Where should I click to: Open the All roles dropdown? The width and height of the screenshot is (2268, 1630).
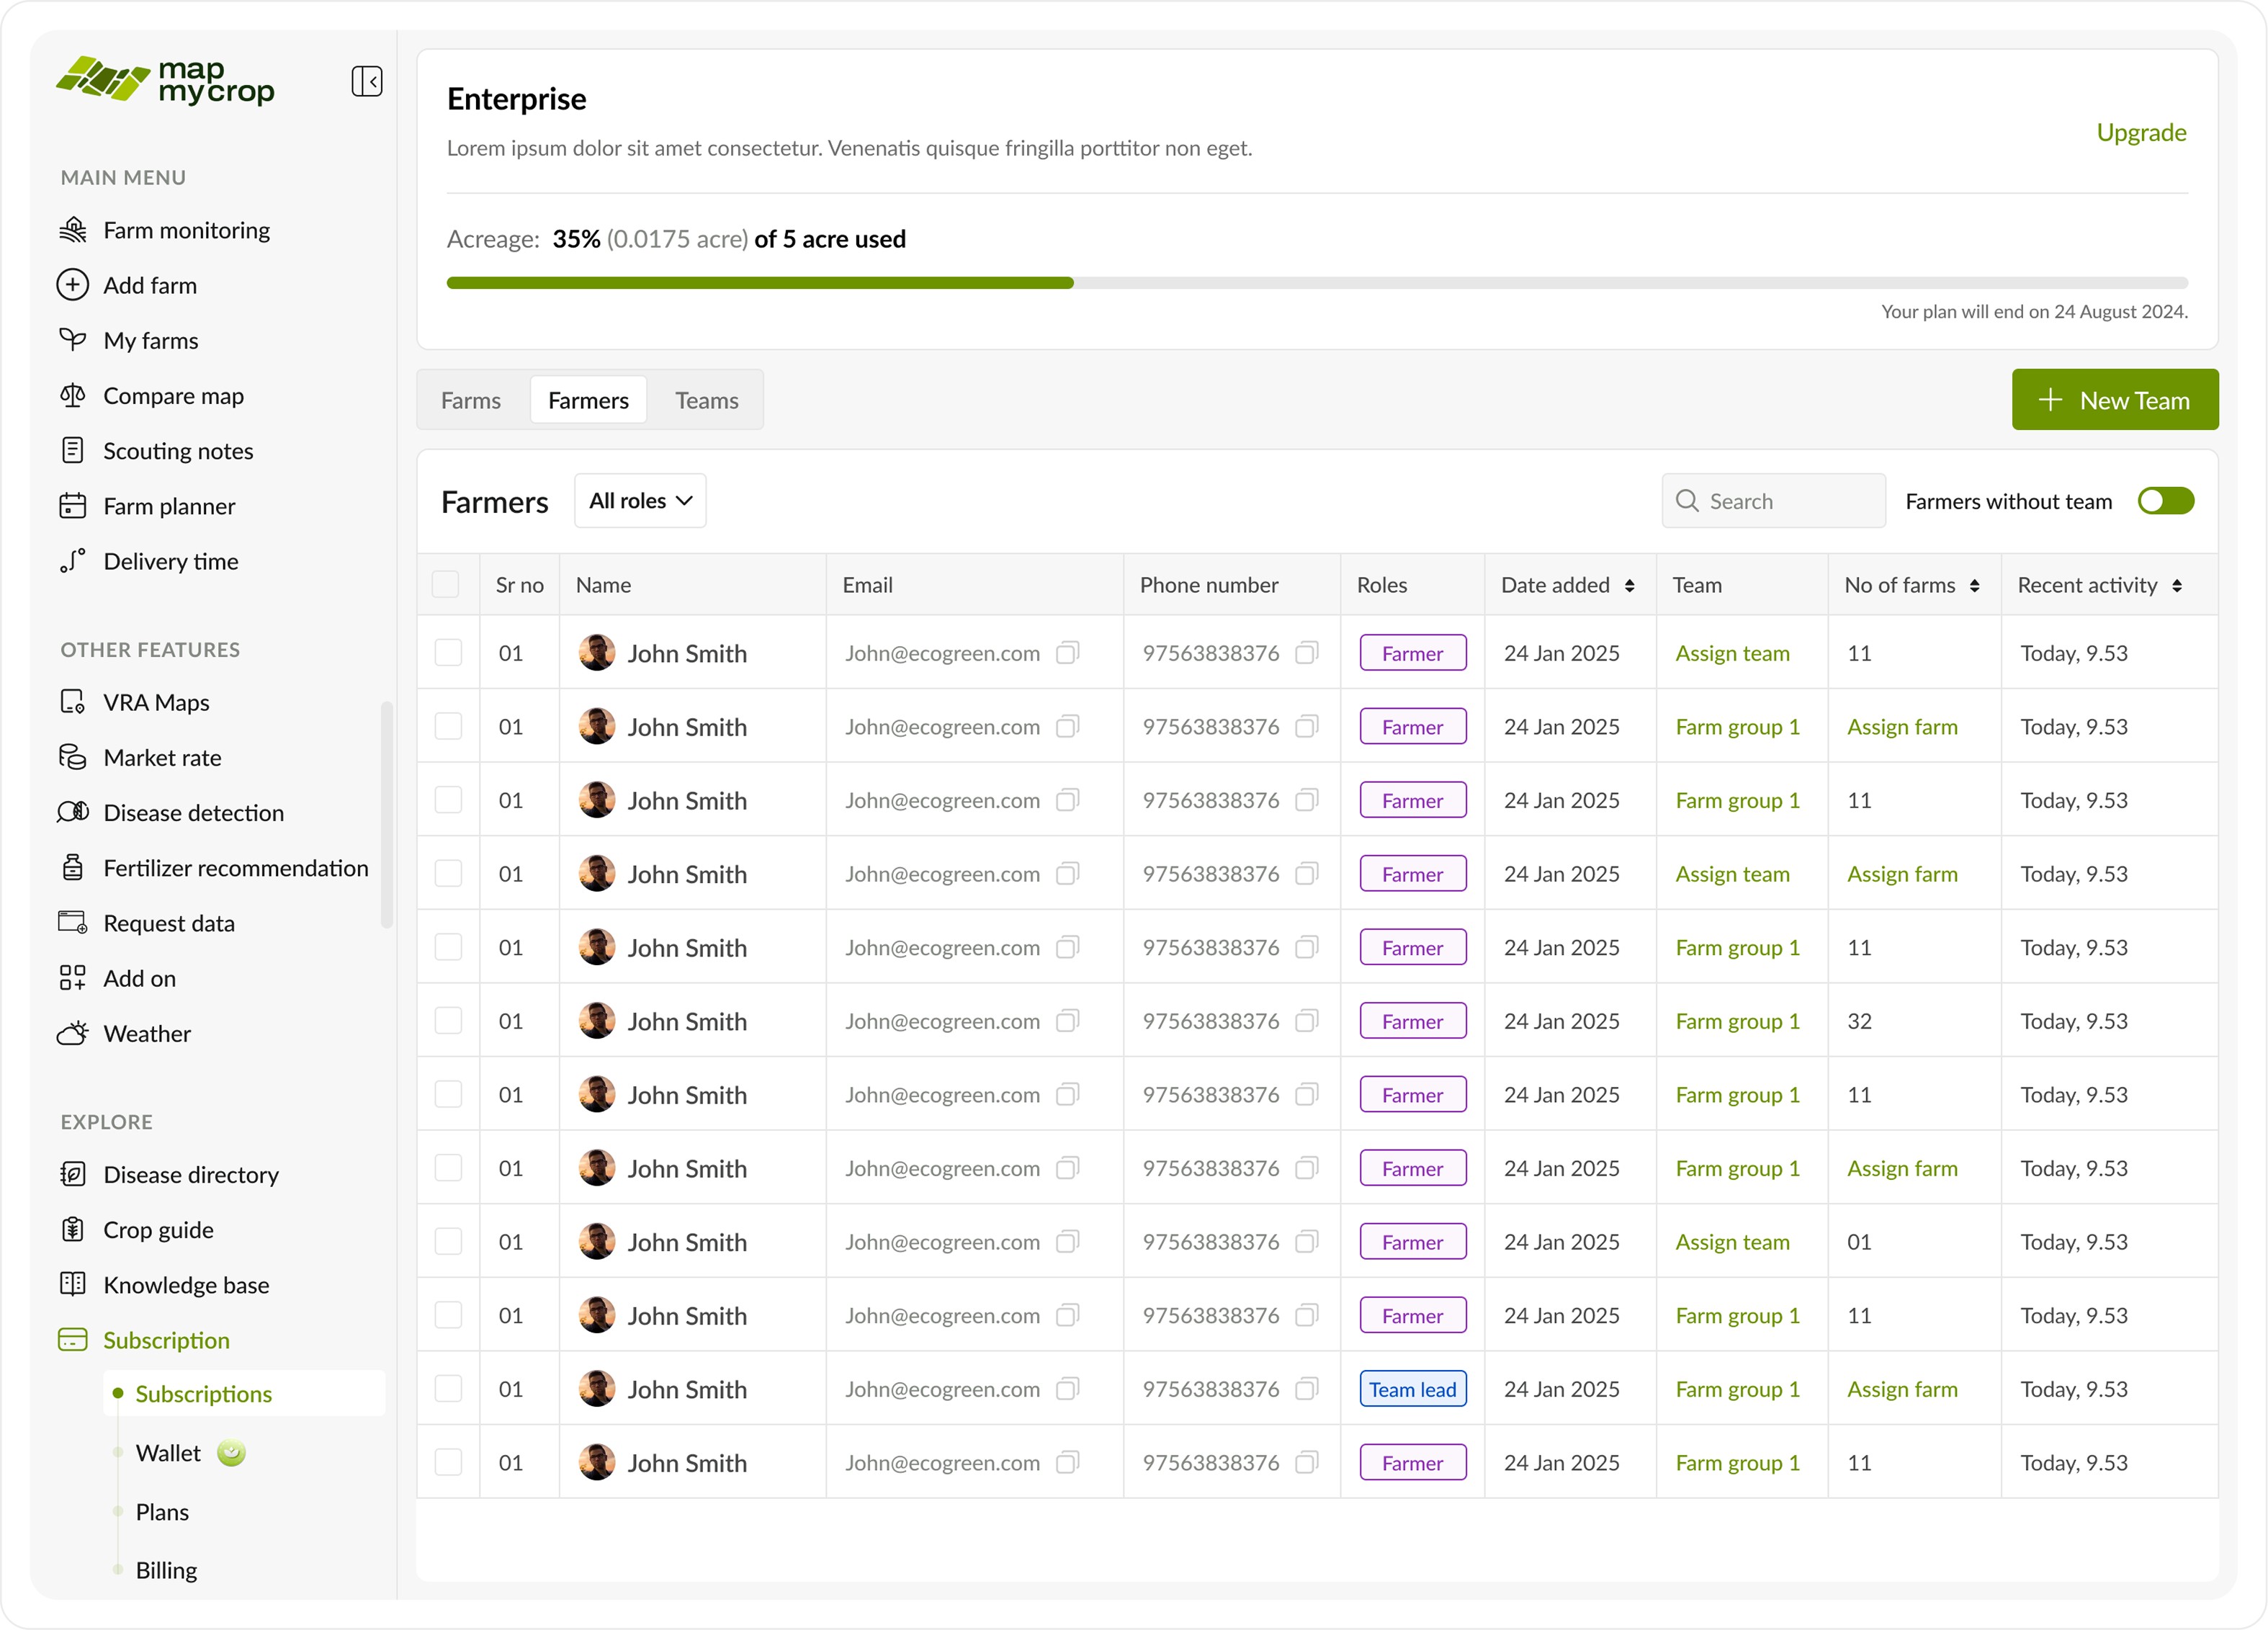640,501
